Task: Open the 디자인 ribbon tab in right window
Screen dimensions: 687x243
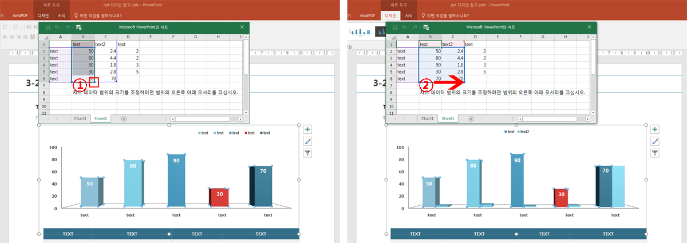Action: [390, 16]
